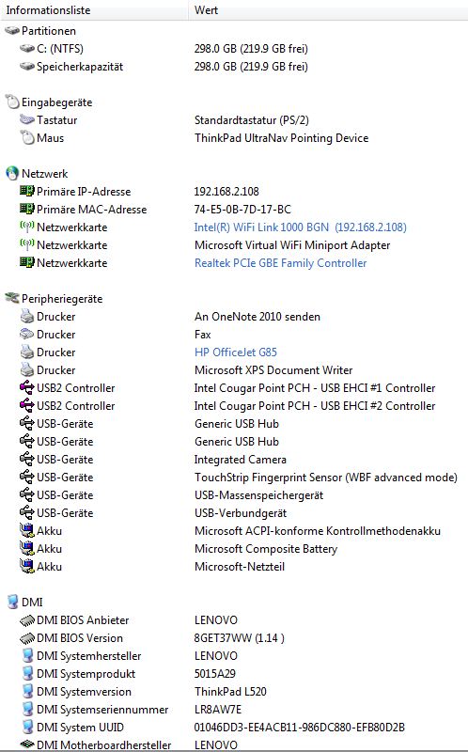The width and height of the screenshot is (468, 752).
Task: Click the network card icon of the Realtek row
Action: [27, 262]
